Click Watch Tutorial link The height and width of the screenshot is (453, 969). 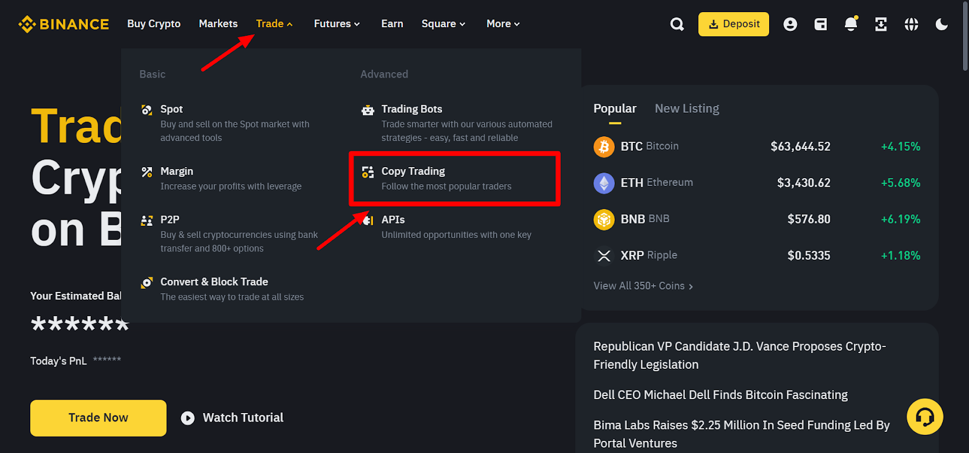243,418
